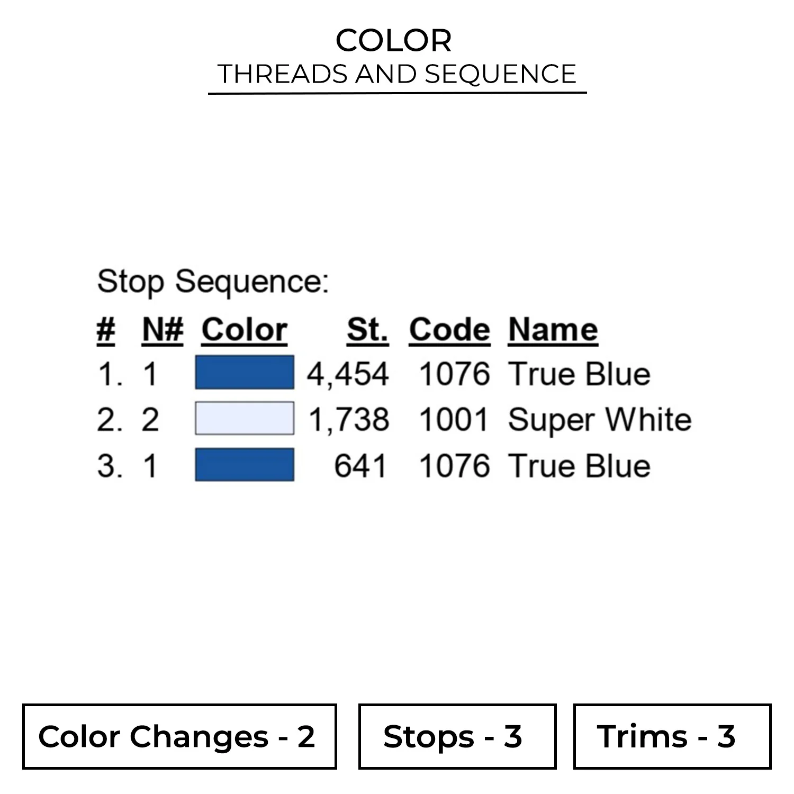Viewport: 794px width, 794px height.
Task: Click the Name column header
Action: 553,330
